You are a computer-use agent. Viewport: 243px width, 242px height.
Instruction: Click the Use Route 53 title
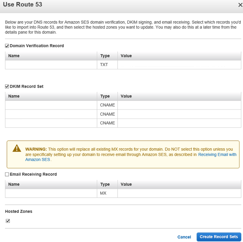tap(23, 4)
